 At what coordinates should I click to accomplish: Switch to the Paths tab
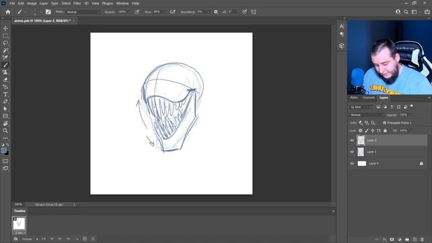(354, 97)
